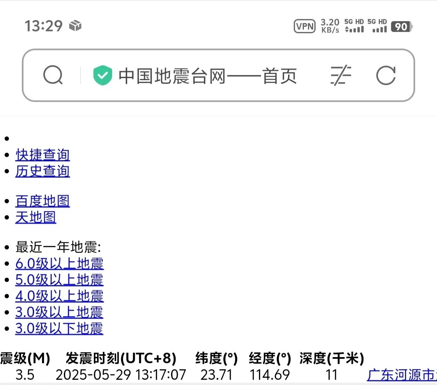Tap the 13:29 clock in status bar
The width and height of the screenshot is (437, 385).
[x=44, y=26]
